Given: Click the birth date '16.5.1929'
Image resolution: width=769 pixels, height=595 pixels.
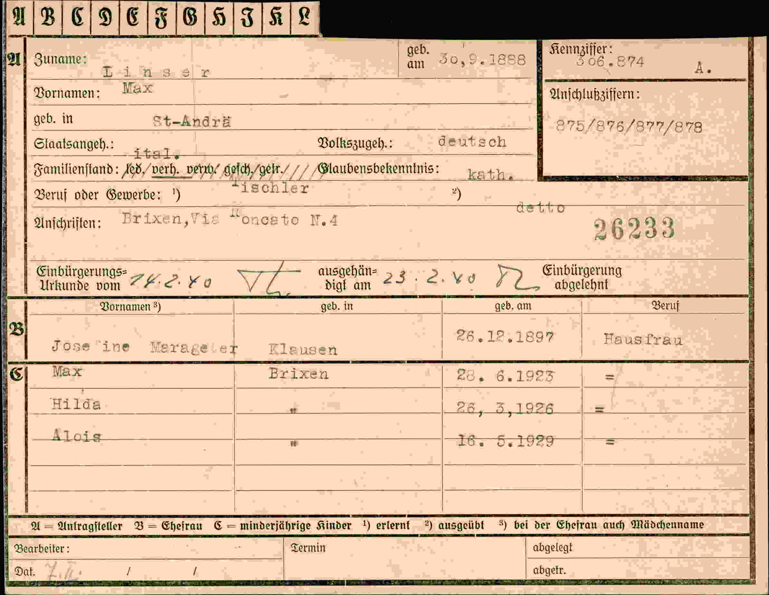Looking at the screenshot, I should pos(506,441).
